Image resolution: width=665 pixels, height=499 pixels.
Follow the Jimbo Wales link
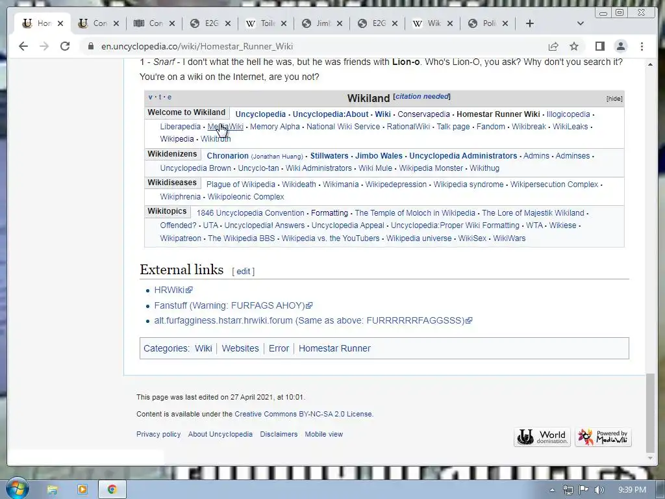click(379, 156)
